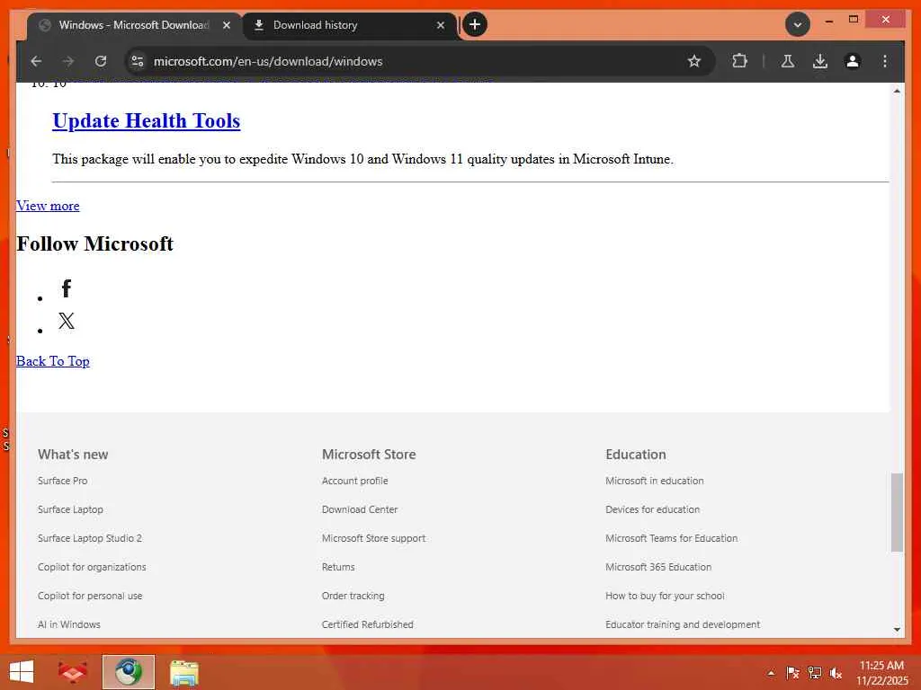Click the View more link
Viewport: 921px width, 690px height.
[x=48, y=206]
